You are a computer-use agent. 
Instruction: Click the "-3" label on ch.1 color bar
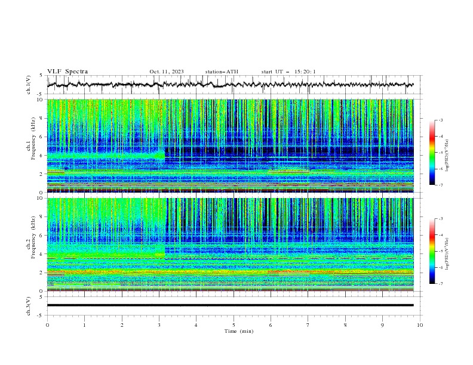click(441, 120)
